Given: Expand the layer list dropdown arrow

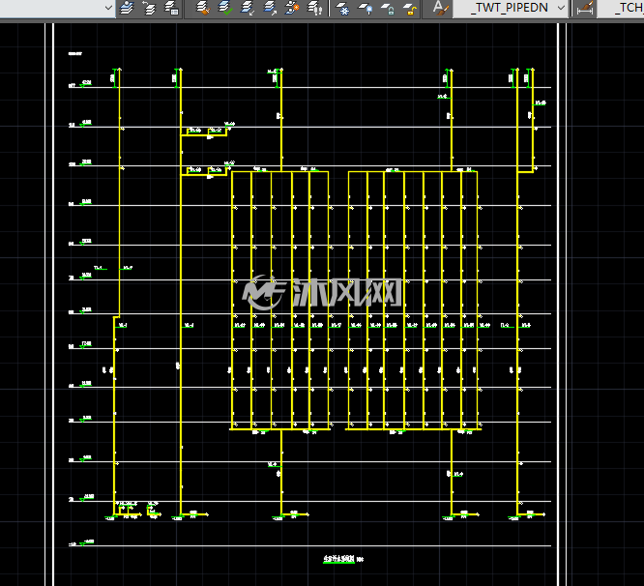Looking at the screenshot, I should click(108, 8).
